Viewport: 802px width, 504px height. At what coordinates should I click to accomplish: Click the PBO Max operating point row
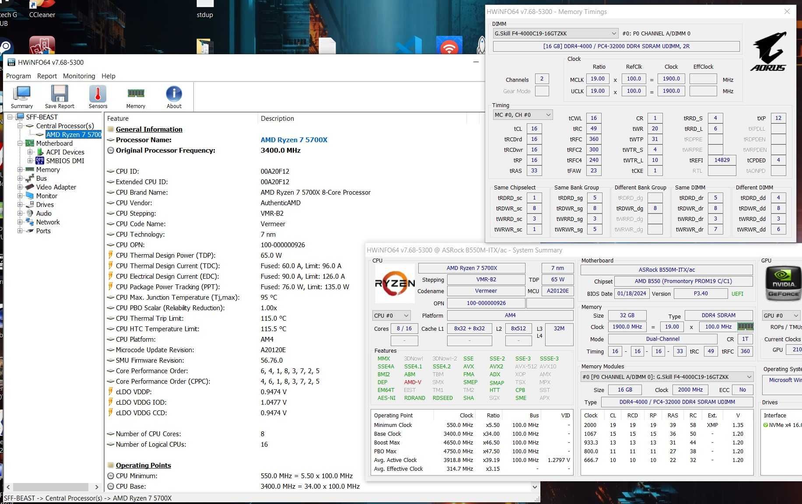(x=472, y=451)
